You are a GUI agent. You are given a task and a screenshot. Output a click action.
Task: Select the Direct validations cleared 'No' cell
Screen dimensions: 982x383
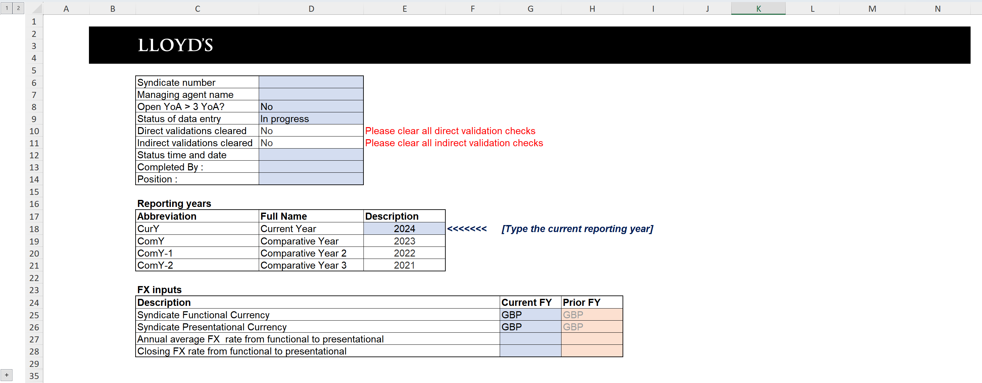point(311,131)
